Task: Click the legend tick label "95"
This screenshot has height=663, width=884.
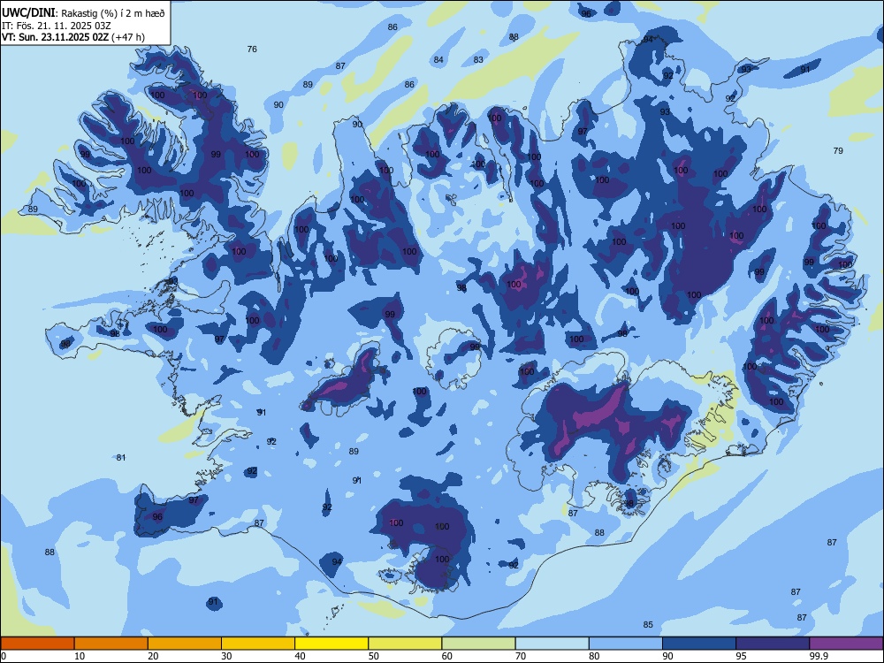Action: [x=742, y=656]
